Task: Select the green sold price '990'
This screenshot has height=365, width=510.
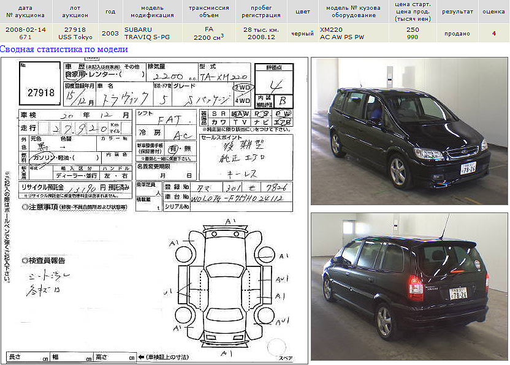Action: pyautogui.click(x=413, y=37)
